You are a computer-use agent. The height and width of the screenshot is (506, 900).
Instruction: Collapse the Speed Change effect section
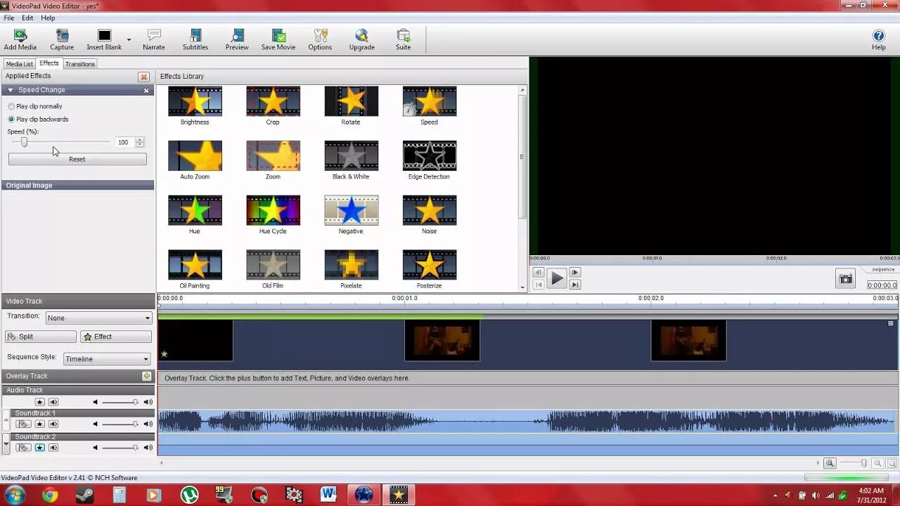click(x=11, y=90)
